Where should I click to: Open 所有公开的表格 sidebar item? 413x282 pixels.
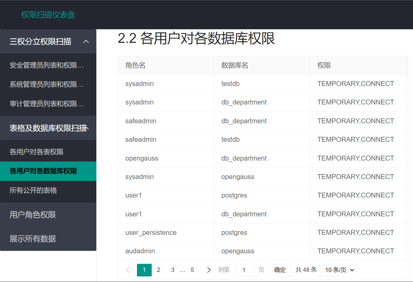point(48,190)
